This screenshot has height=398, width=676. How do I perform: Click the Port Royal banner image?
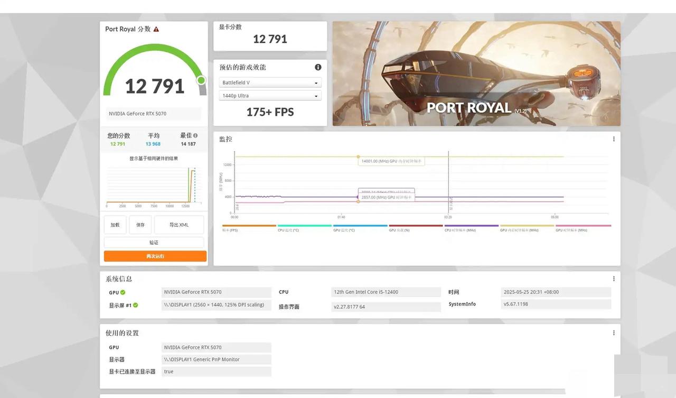pyautogui.click(x=476, y=73)
